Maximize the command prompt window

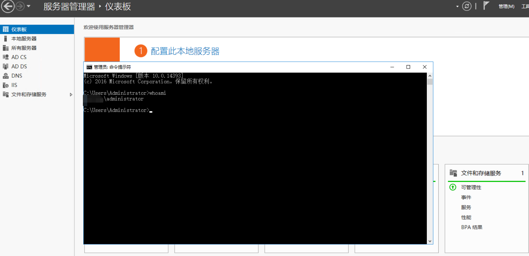(x=408, y=67)
